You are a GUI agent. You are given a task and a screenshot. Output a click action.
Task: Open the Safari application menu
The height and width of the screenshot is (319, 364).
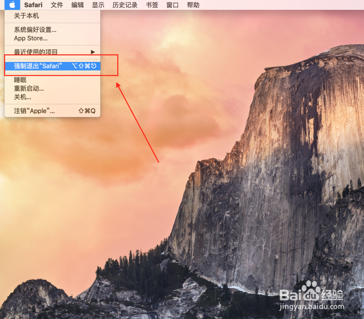click(x=33, y=5)
